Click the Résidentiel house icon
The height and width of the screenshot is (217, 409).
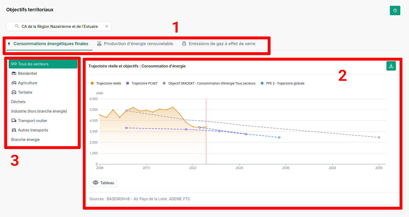(14, 73)
